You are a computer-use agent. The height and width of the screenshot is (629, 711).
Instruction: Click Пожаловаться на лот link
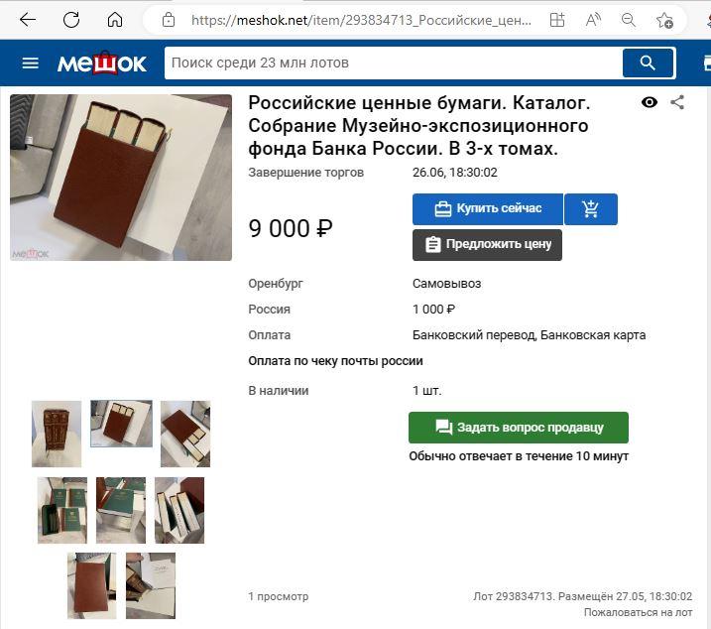[638, 613]
